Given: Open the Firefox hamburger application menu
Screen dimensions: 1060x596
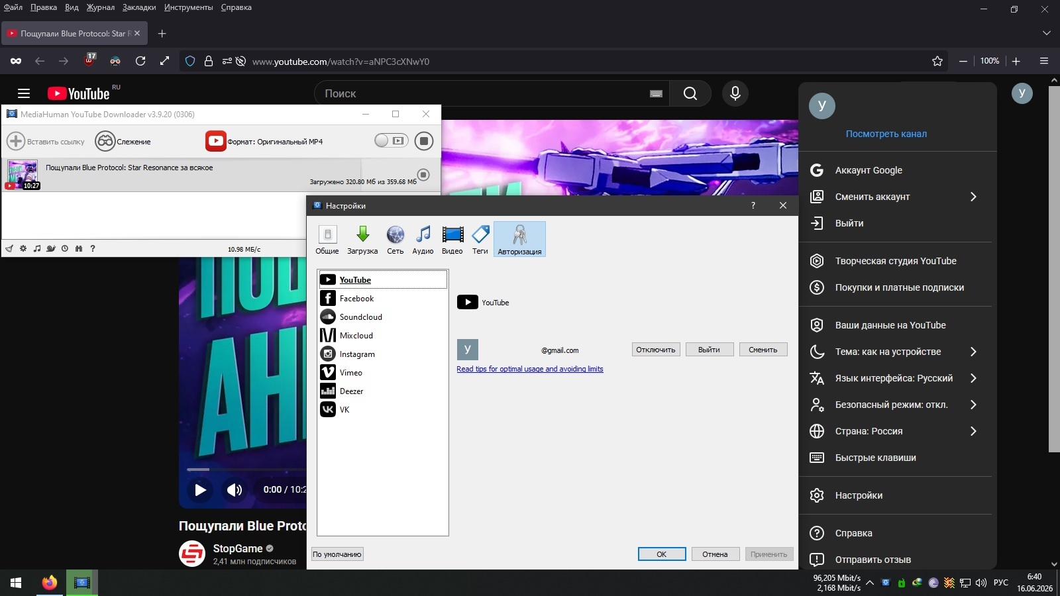Looking at the screenshot, I should click(1044, 61).
